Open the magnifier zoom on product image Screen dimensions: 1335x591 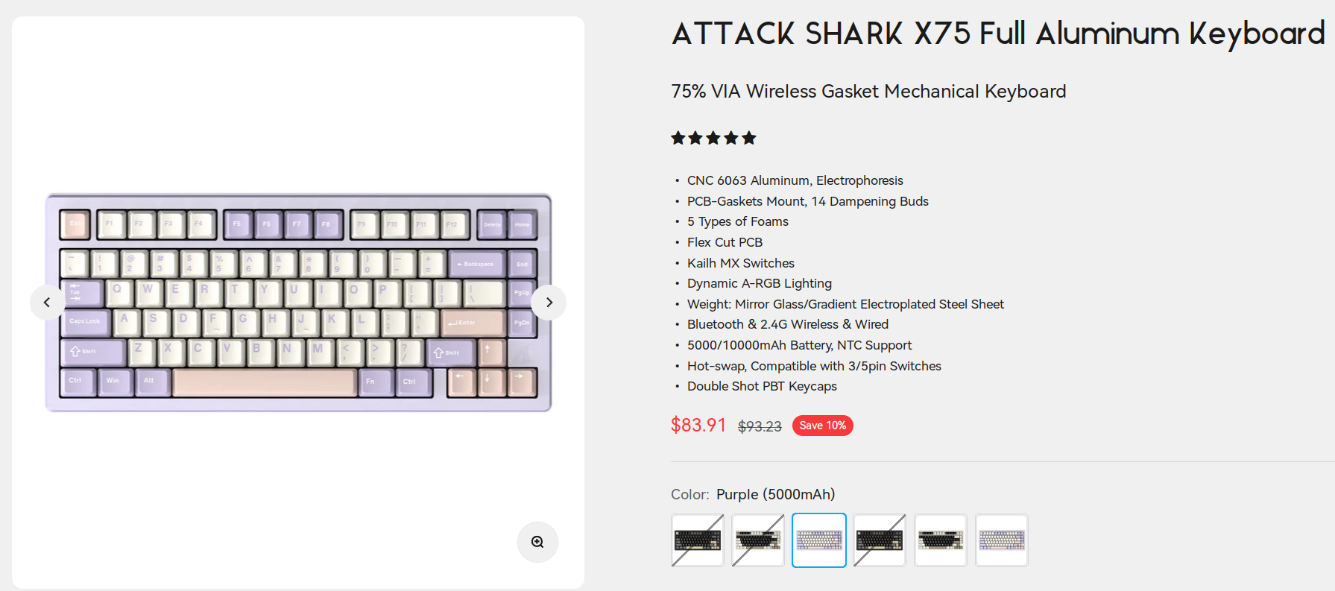click(537, 542)
